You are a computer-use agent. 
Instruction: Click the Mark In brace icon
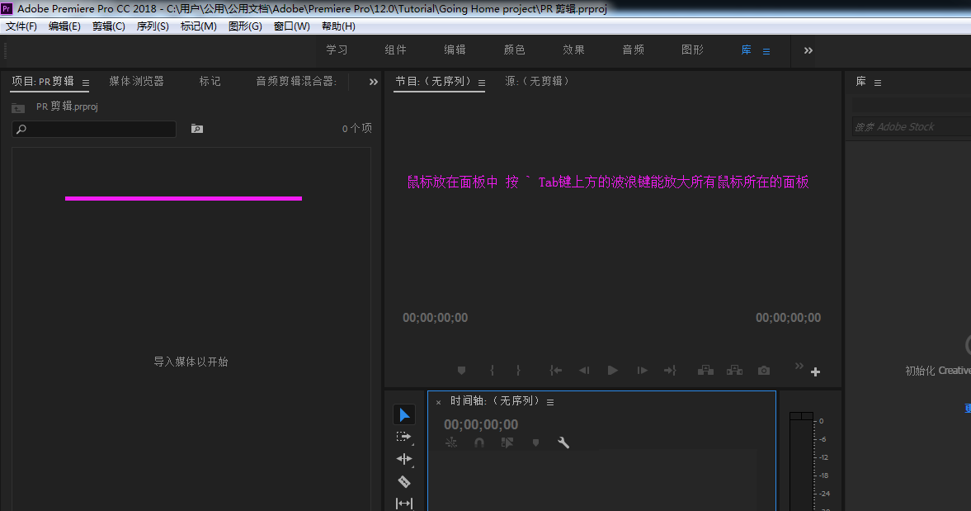pos(493,371)
